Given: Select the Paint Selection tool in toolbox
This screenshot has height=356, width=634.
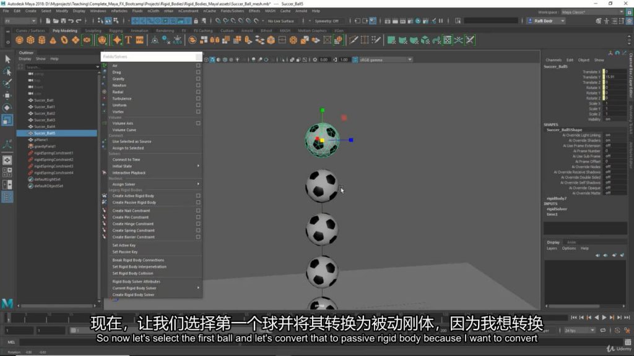Looking at the screenshot, I should point(7,83).
